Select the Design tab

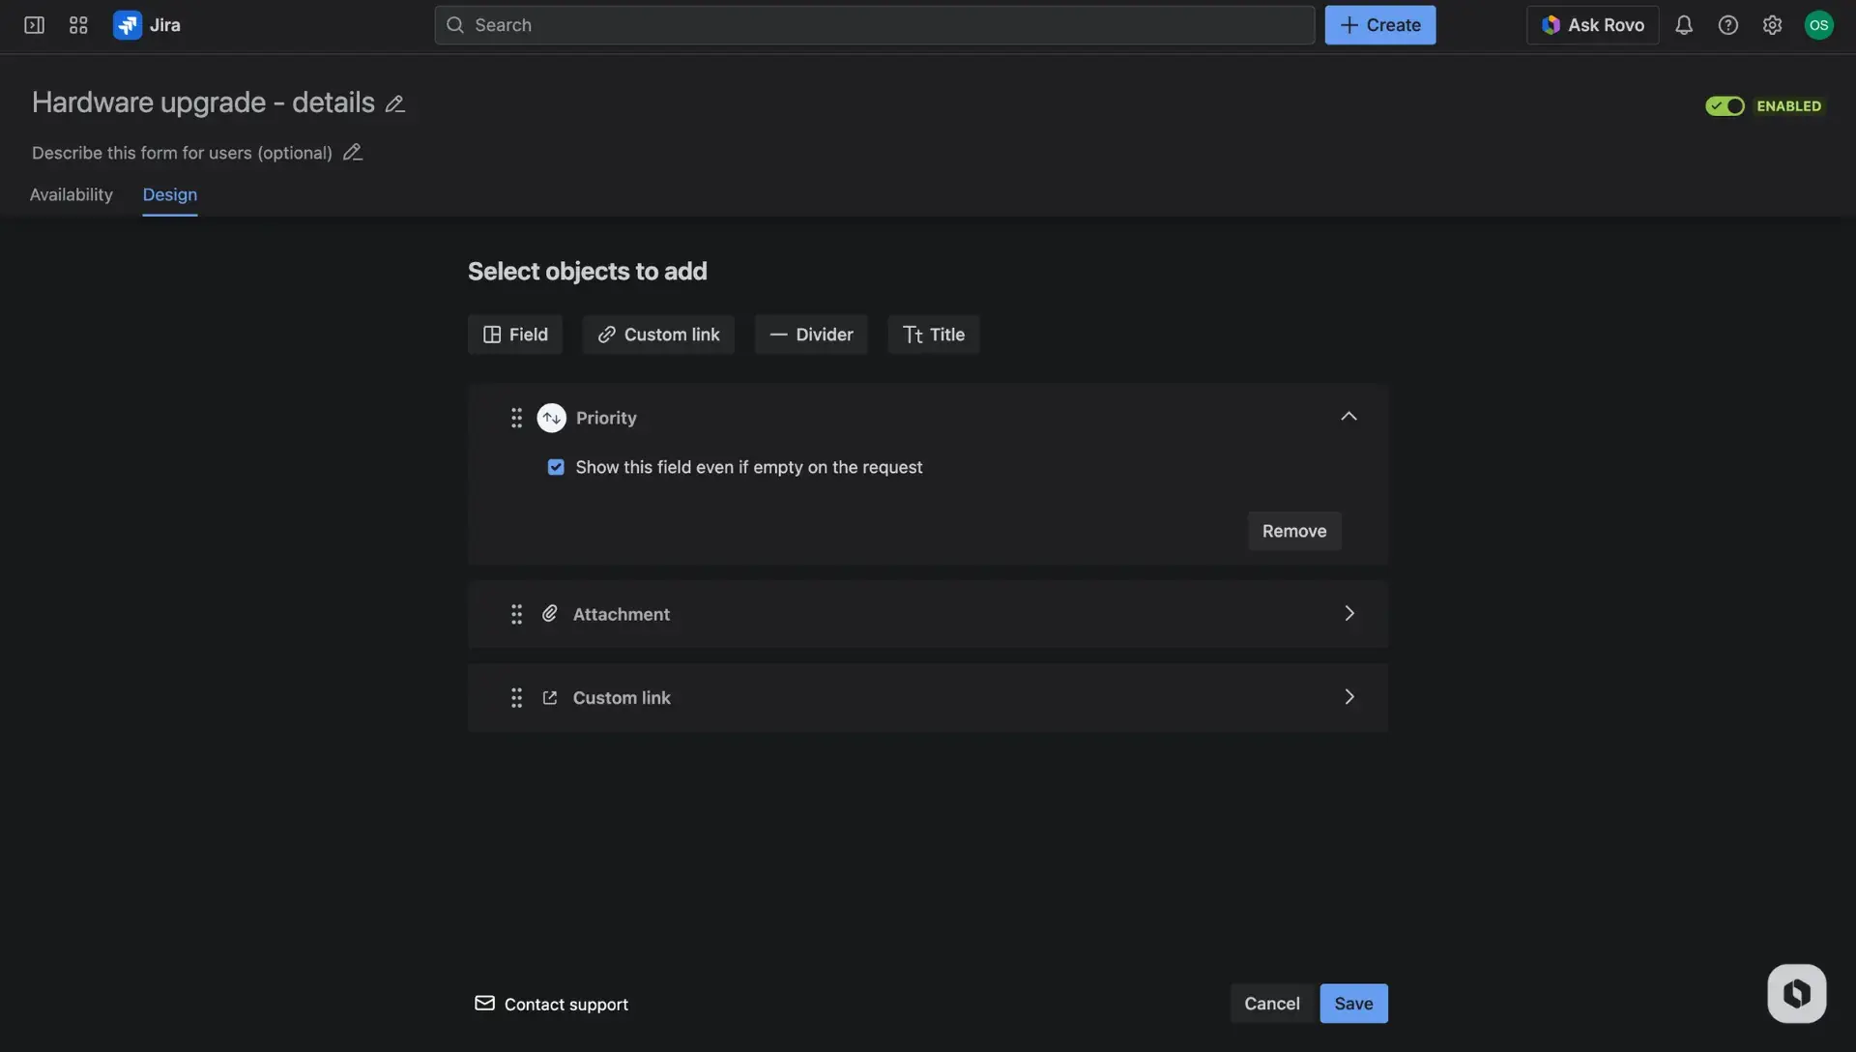[x=169, y=194]
